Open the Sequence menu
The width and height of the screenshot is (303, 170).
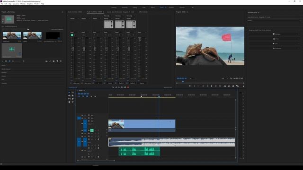click(x=16, y=4)
